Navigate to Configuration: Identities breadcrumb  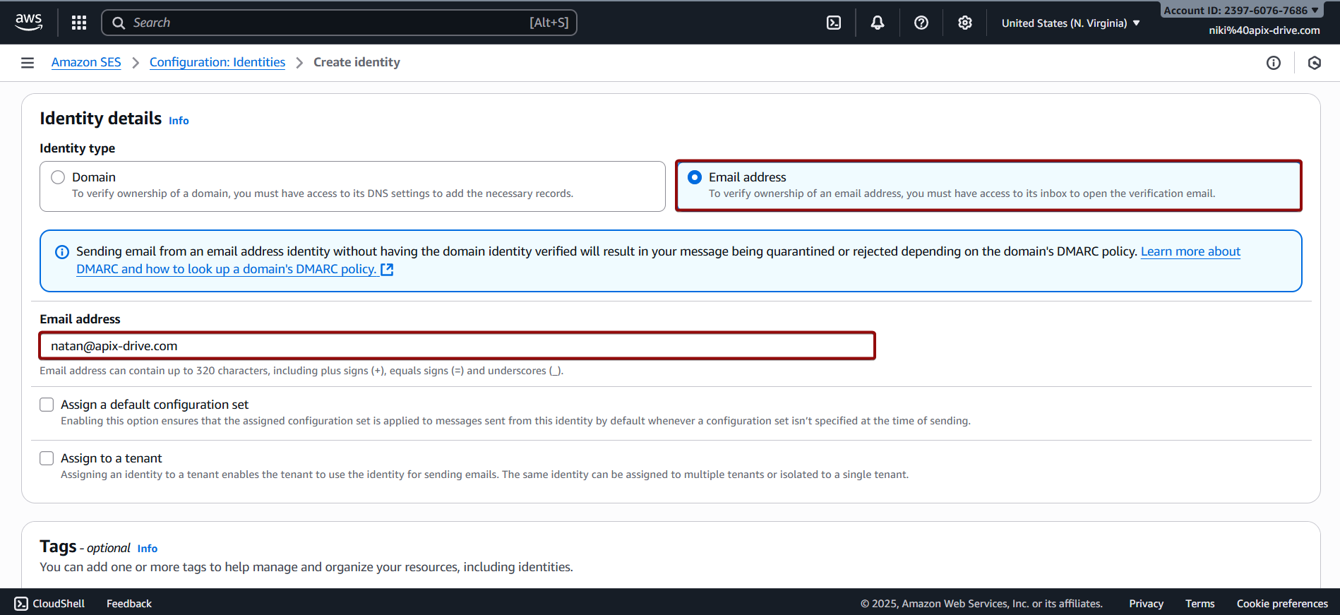coord(217,62)
